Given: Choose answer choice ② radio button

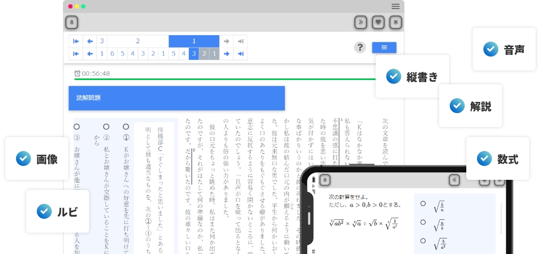Looking at the screenshot, I should pyautogui.click(x=106, y=127).
